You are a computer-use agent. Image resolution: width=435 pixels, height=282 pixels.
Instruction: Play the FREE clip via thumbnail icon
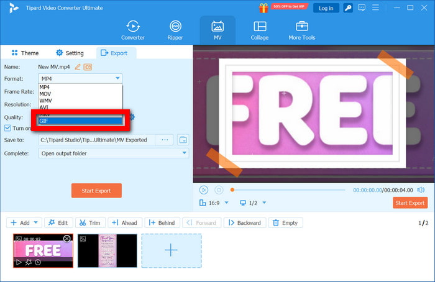click(19, 262)
